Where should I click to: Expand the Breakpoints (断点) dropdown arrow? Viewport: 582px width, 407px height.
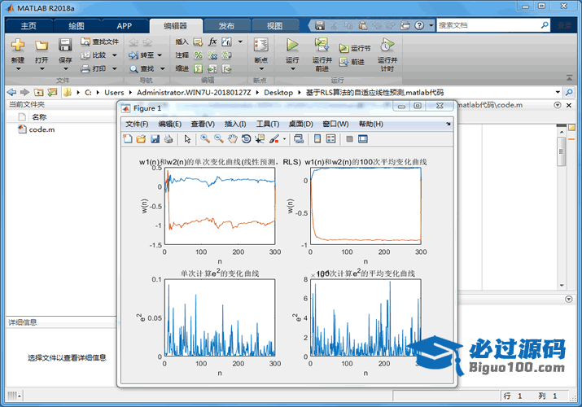(x=261, y=68)
